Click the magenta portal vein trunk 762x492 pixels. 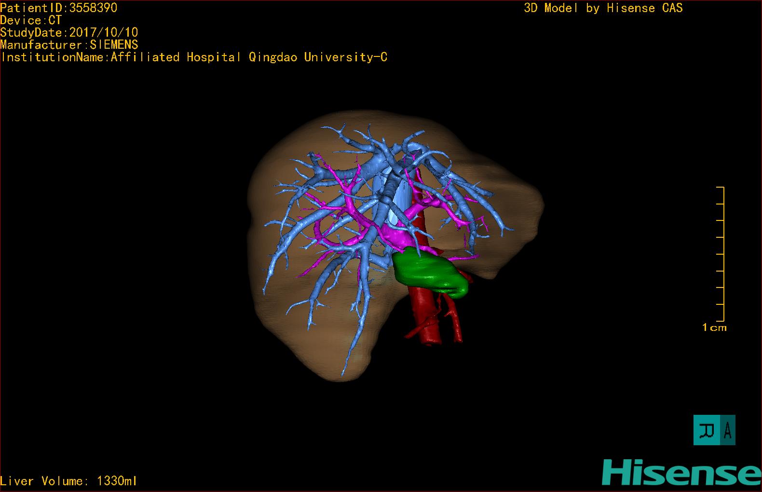click(x=400, y=235)
